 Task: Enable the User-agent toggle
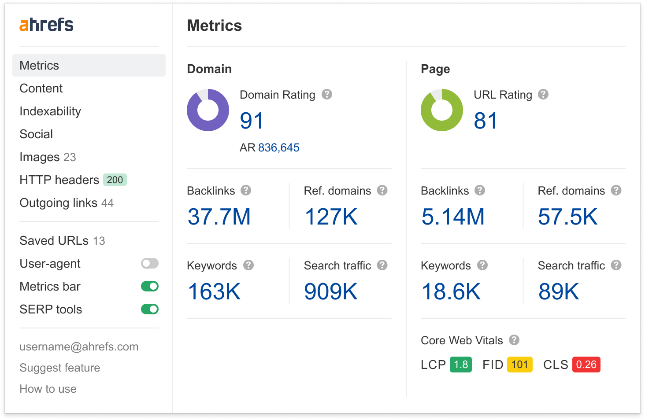149,263
